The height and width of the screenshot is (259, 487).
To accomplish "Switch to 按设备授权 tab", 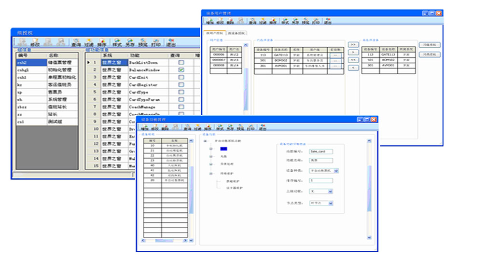I will click(237, 33).
